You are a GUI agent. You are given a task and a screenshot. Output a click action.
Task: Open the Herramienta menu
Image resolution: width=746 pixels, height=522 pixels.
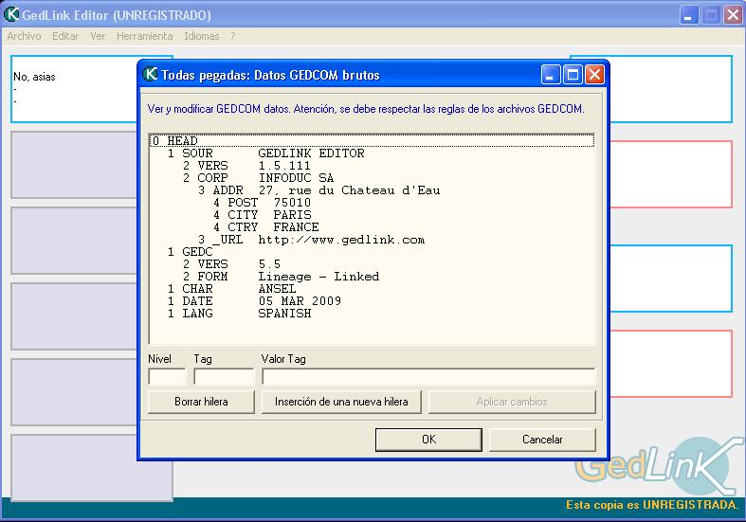(x=145, y=36)
